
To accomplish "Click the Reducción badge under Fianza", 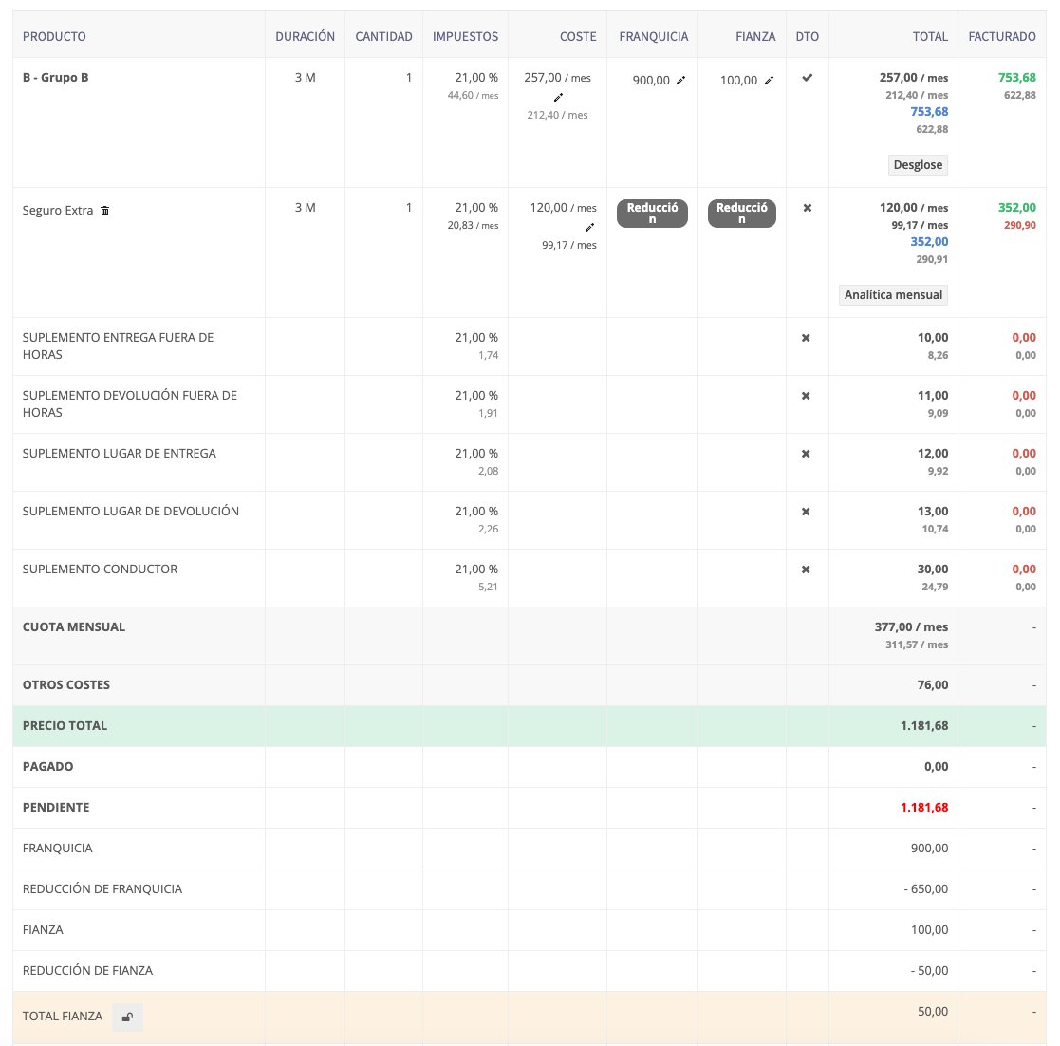I will click(741, 213).
